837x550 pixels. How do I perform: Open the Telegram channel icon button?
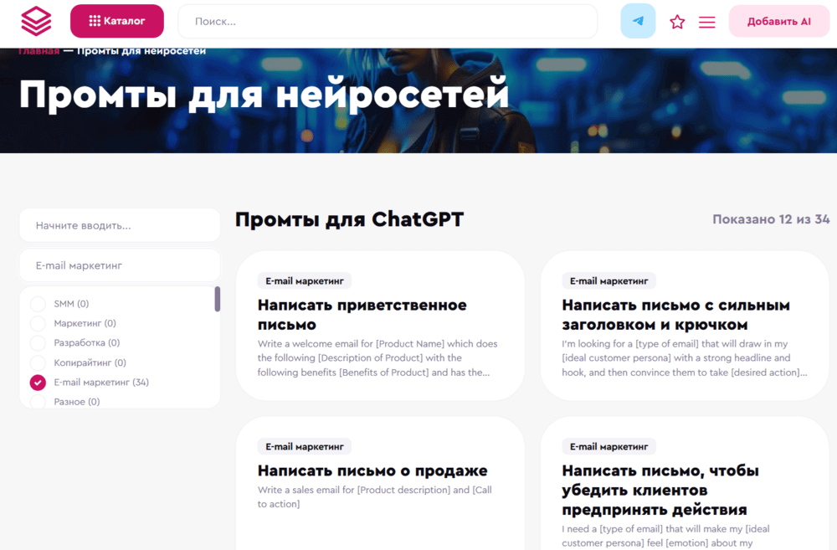tap(638, 21)
